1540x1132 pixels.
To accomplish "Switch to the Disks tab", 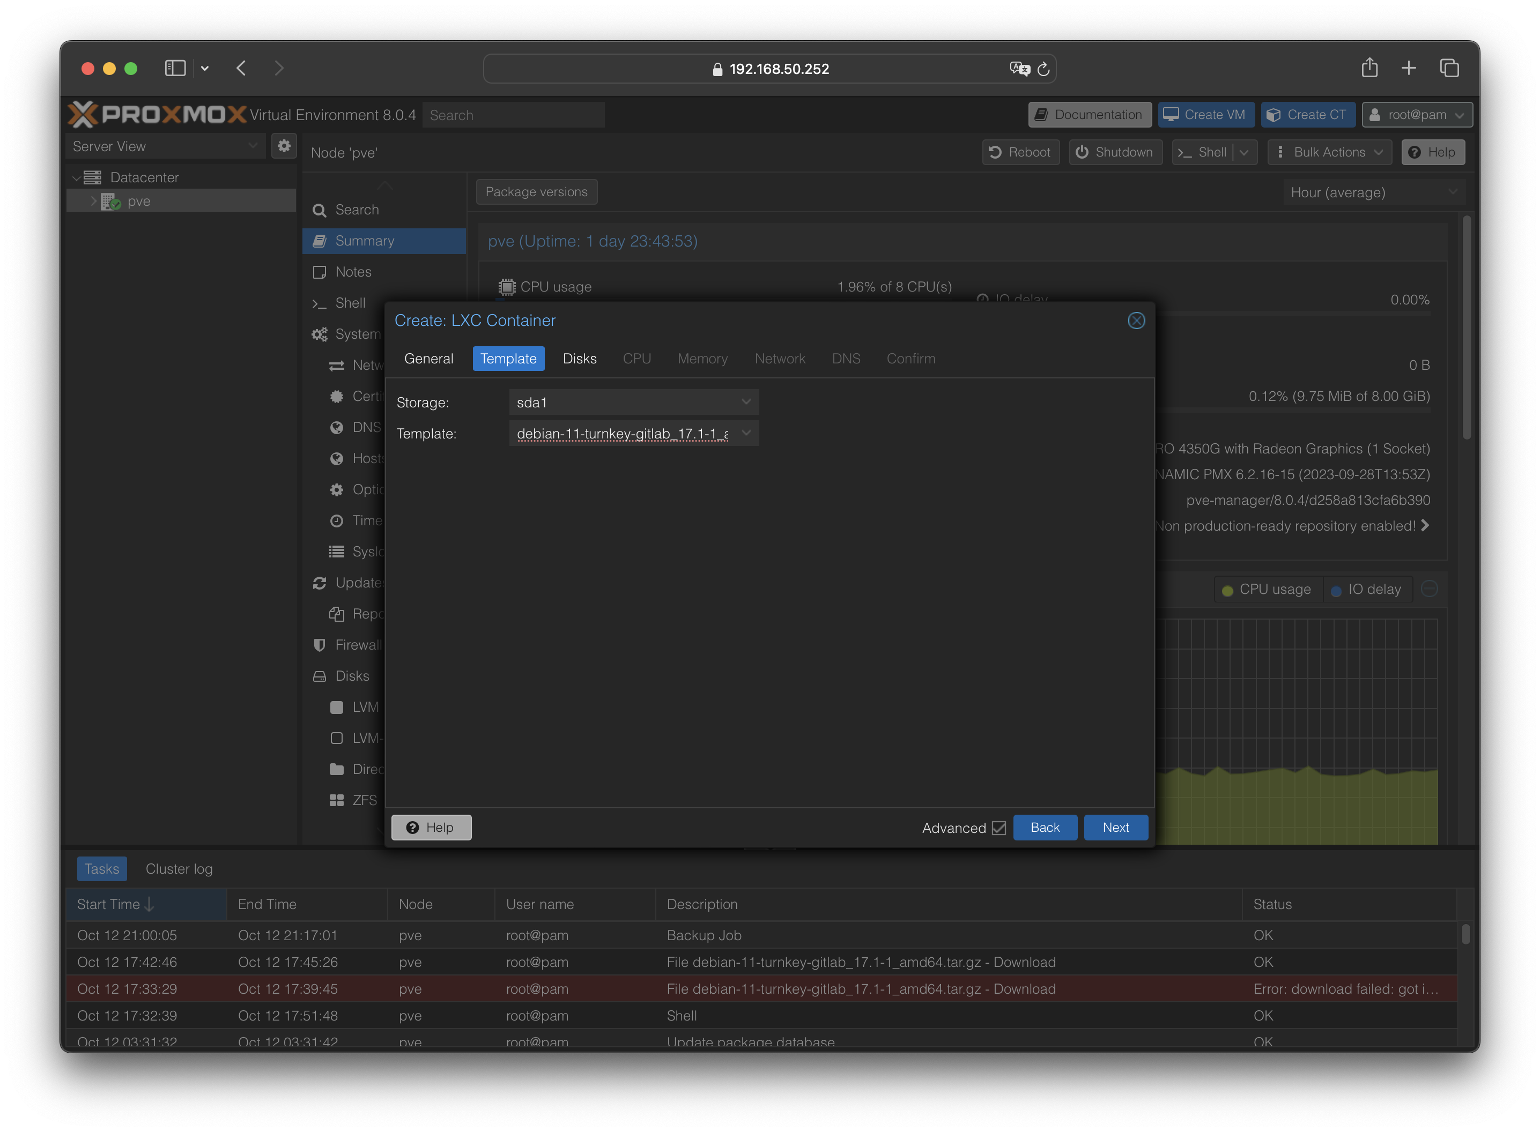I will tap(579, 359).
